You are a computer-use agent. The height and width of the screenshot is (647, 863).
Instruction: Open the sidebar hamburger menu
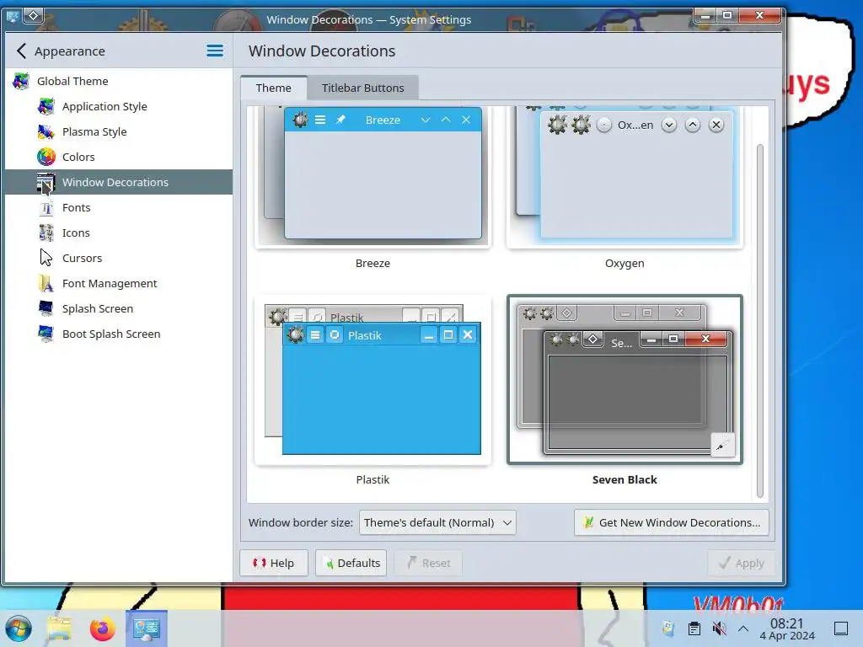pos(215,51)
